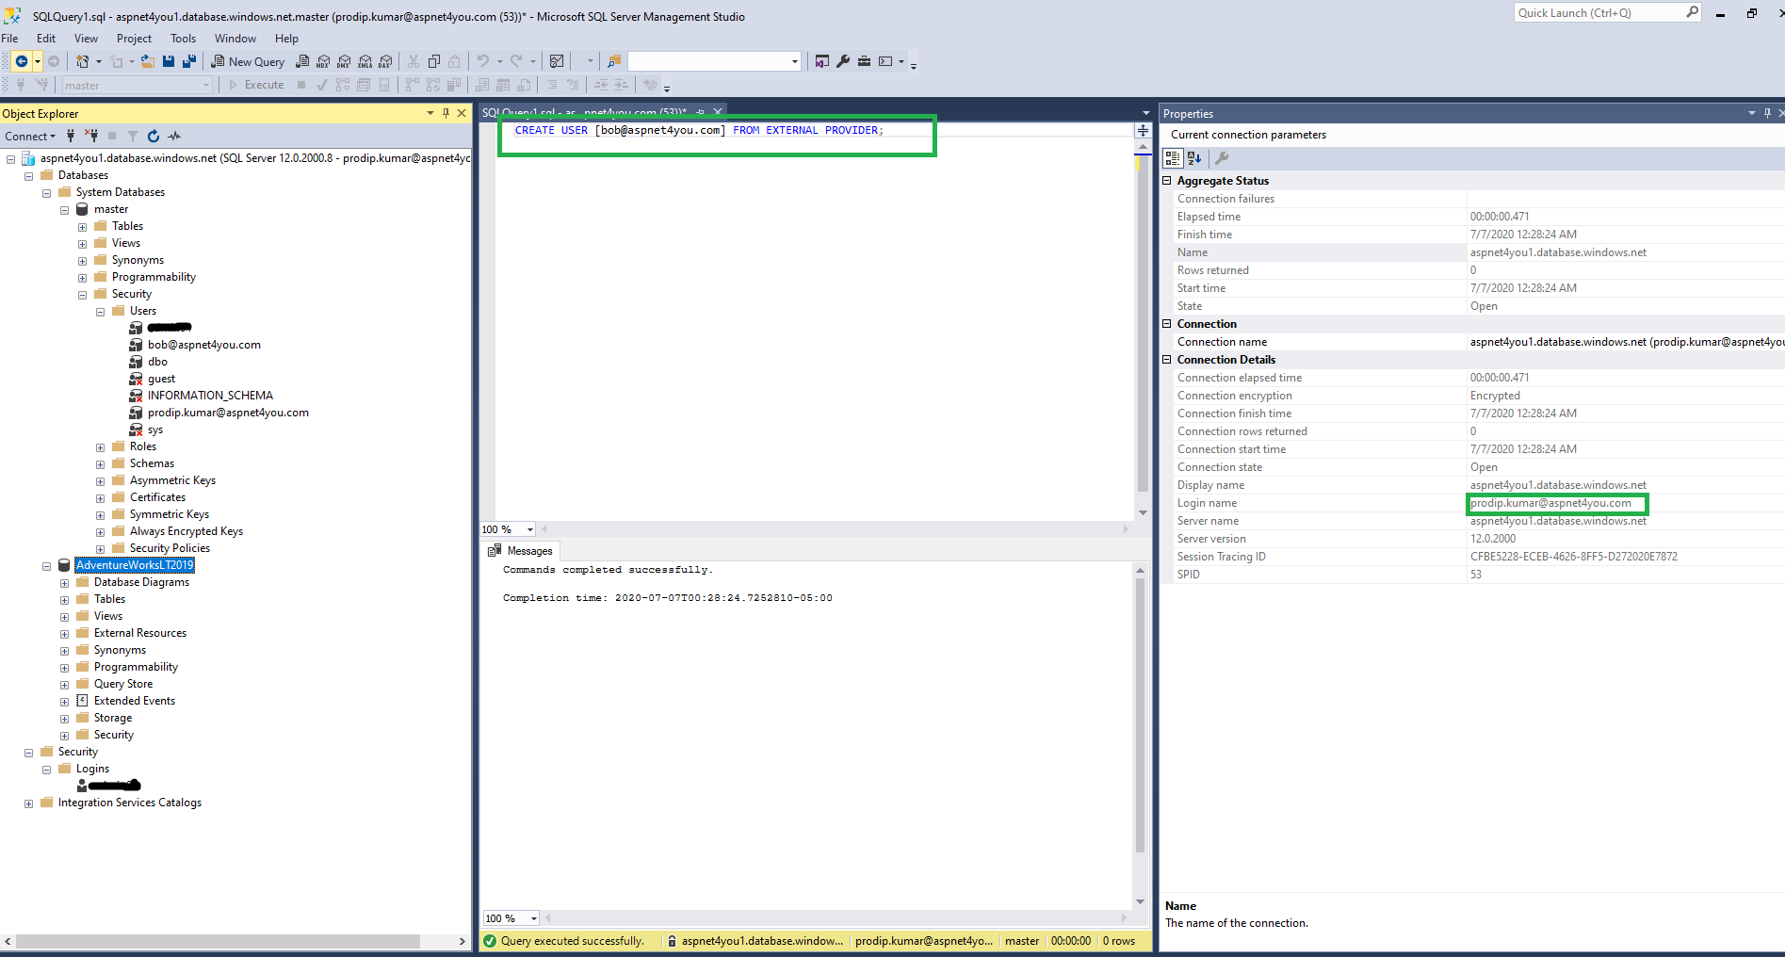Click the Navigate Backward icon
Screen dimensions: 1785x957
pos(21,61)
